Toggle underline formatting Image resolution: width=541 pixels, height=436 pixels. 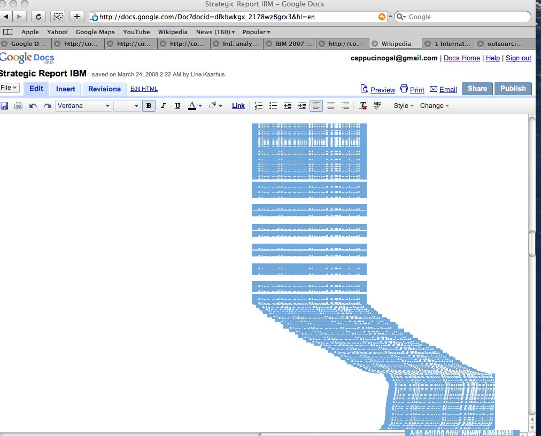(177, 106)
